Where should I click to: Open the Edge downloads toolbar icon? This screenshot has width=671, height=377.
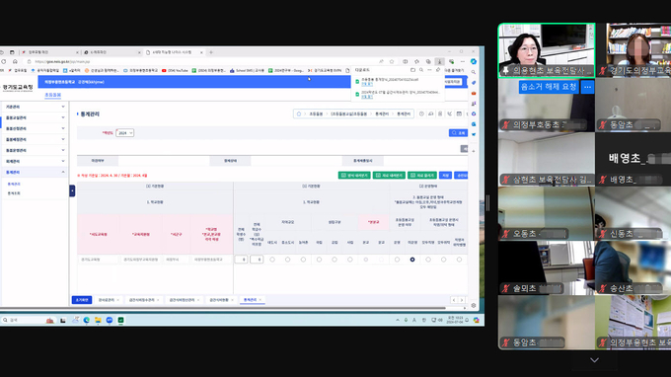[x=439, y=61]
